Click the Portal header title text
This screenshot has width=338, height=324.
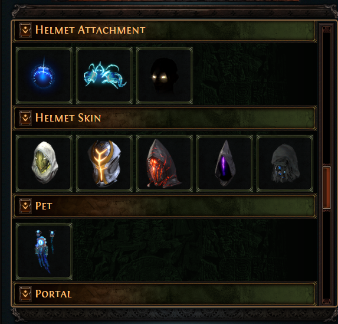pyautogui.click(x=54, y=294)
